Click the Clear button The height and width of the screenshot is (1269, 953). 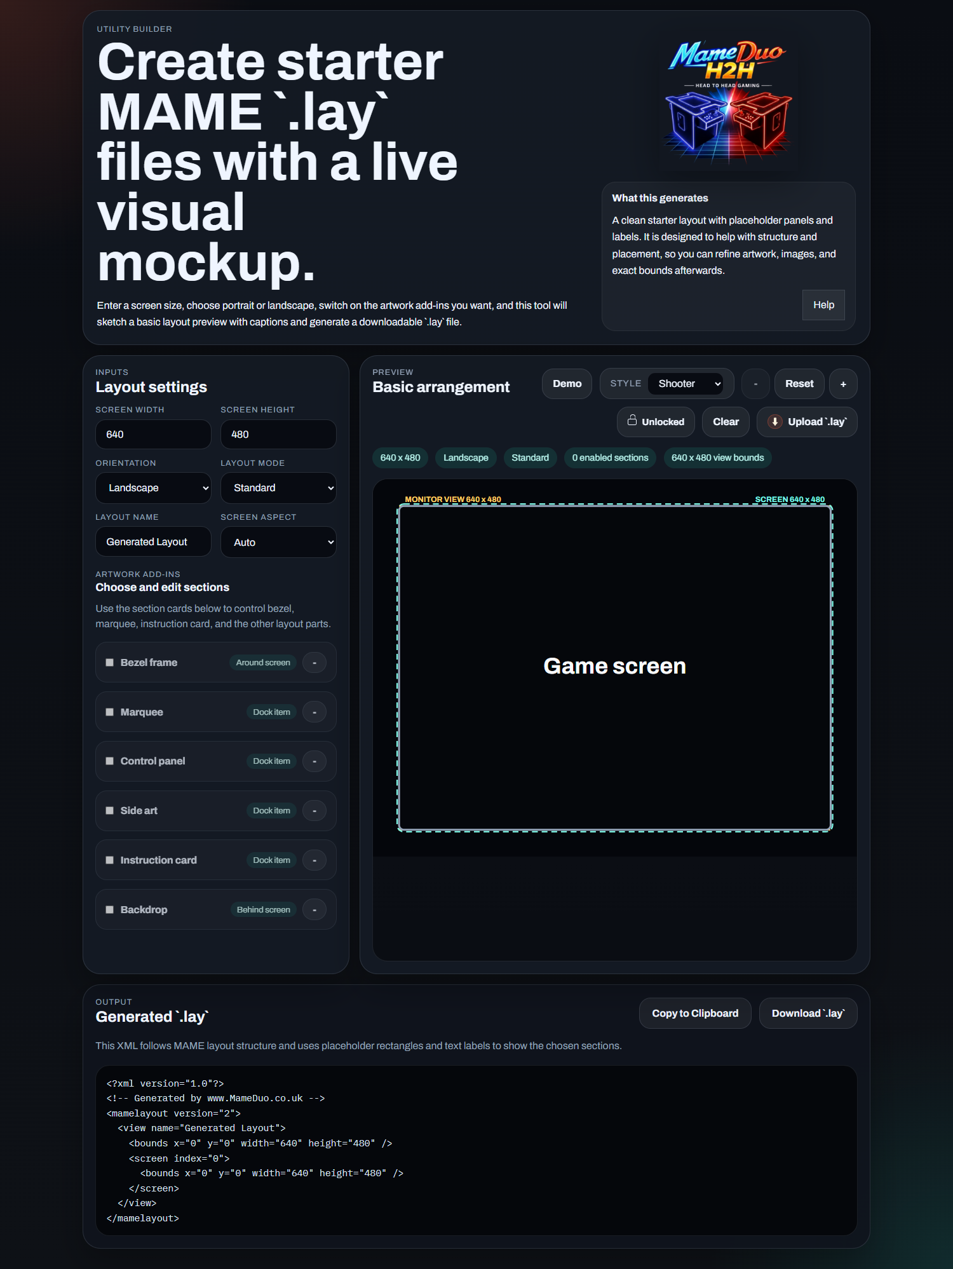coord(726,422)
